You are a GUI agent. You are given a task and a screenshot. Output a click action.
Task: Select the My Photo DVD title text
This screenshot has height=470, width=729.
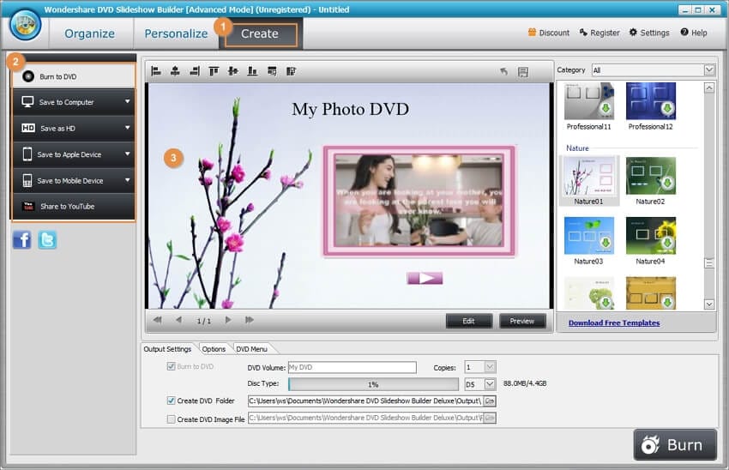[351, 109]
